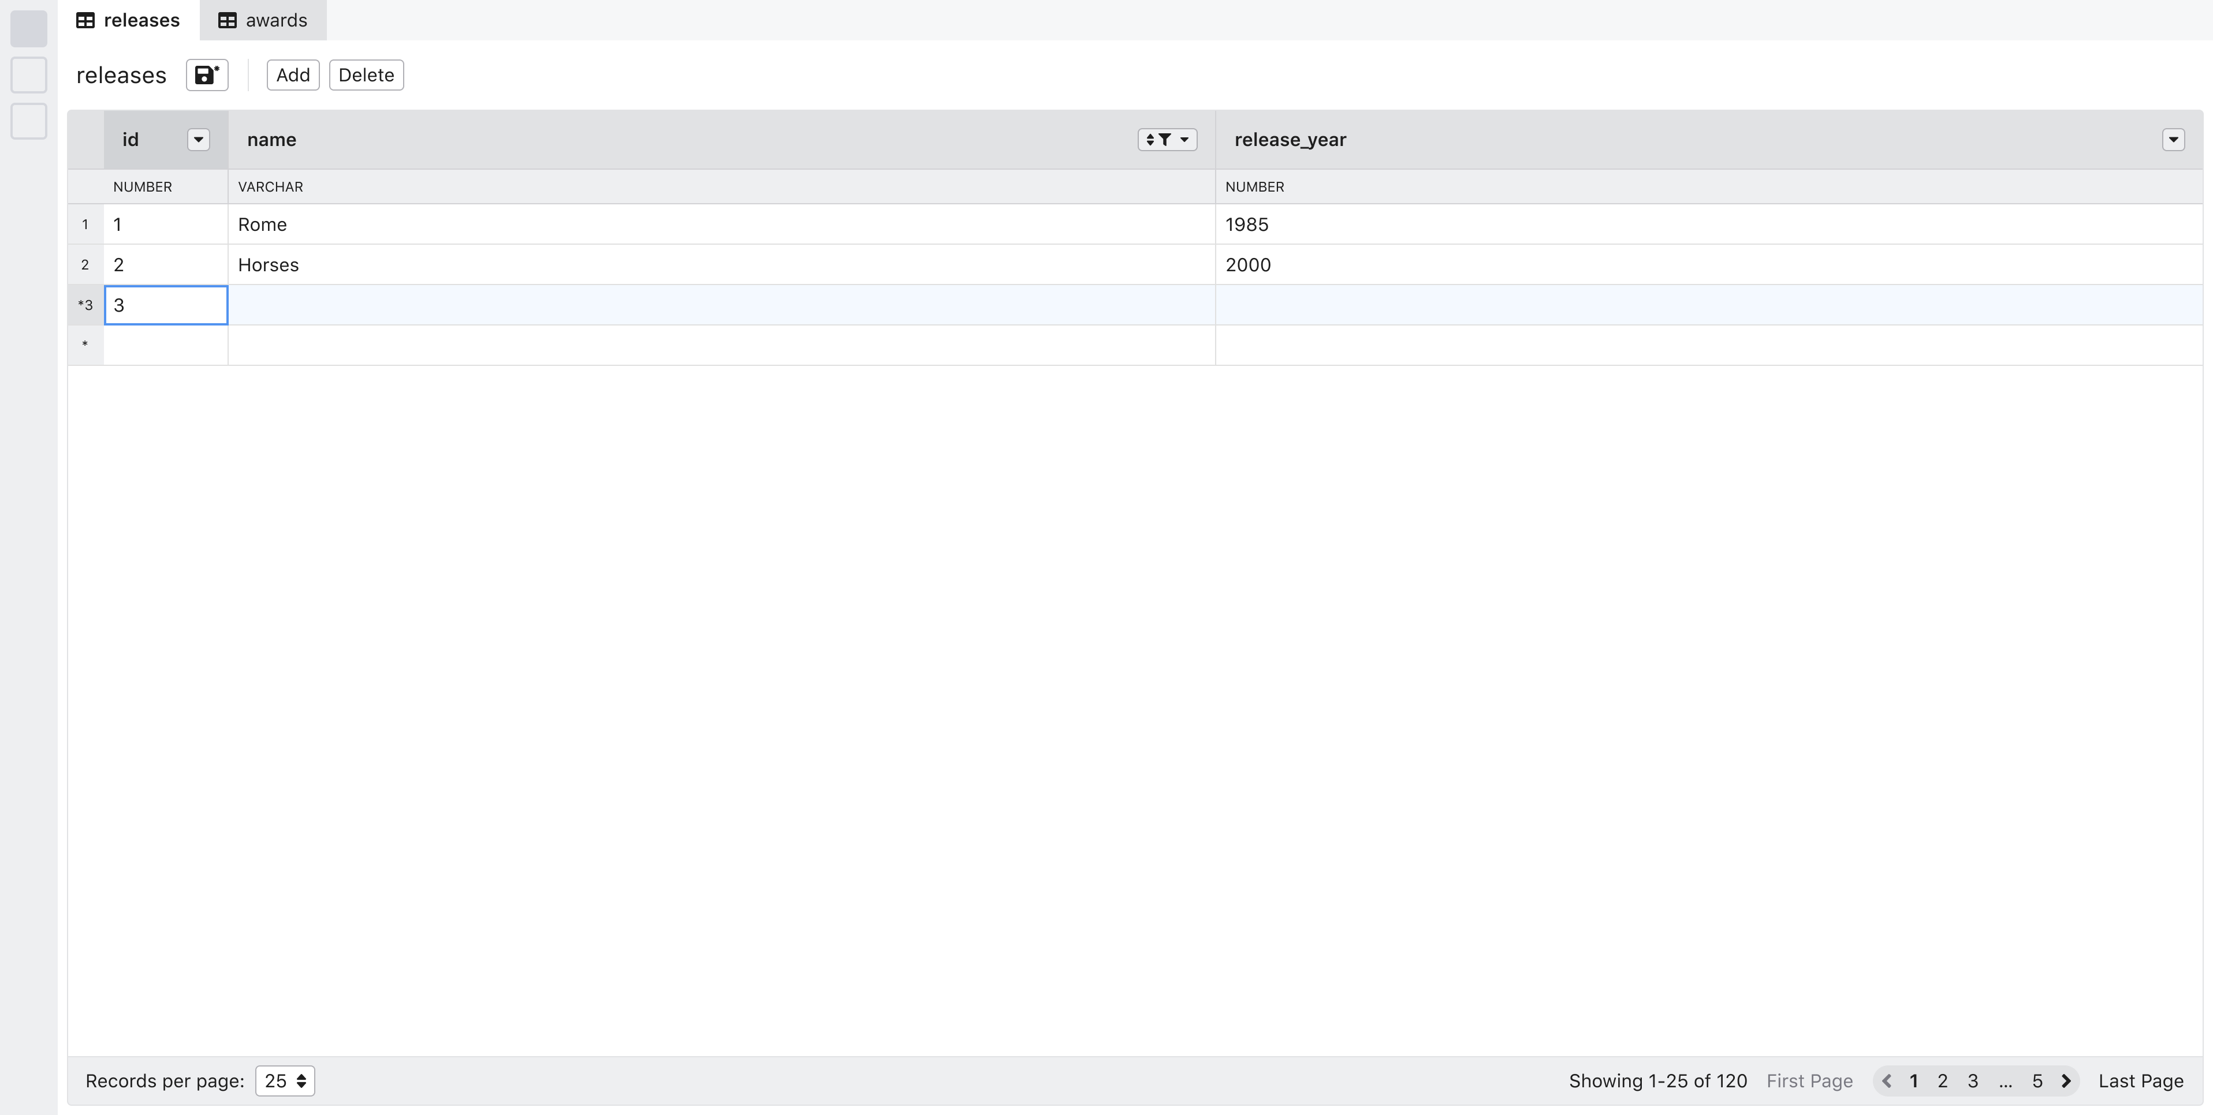Change records per page selector
2213x1115 pixels.
pos(285,1081)
